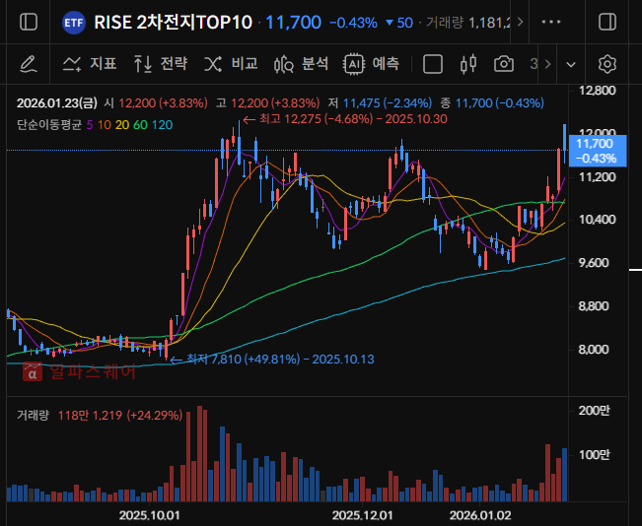Click the -0.43% change in the header

click(353, 23)
